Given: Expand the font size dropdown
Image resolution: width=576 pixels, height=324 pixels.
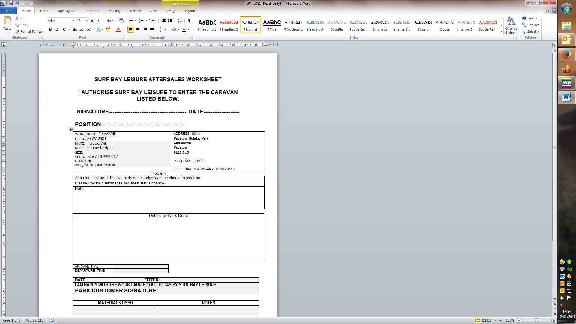Looking at the screenshot, I should [x=87, y=21].
